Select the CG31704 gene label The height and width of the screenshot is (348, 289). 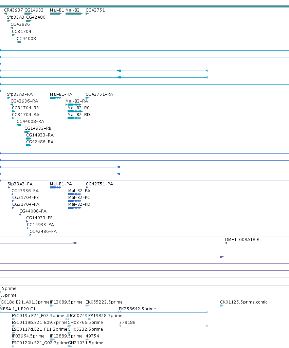[x=21, y=32]
